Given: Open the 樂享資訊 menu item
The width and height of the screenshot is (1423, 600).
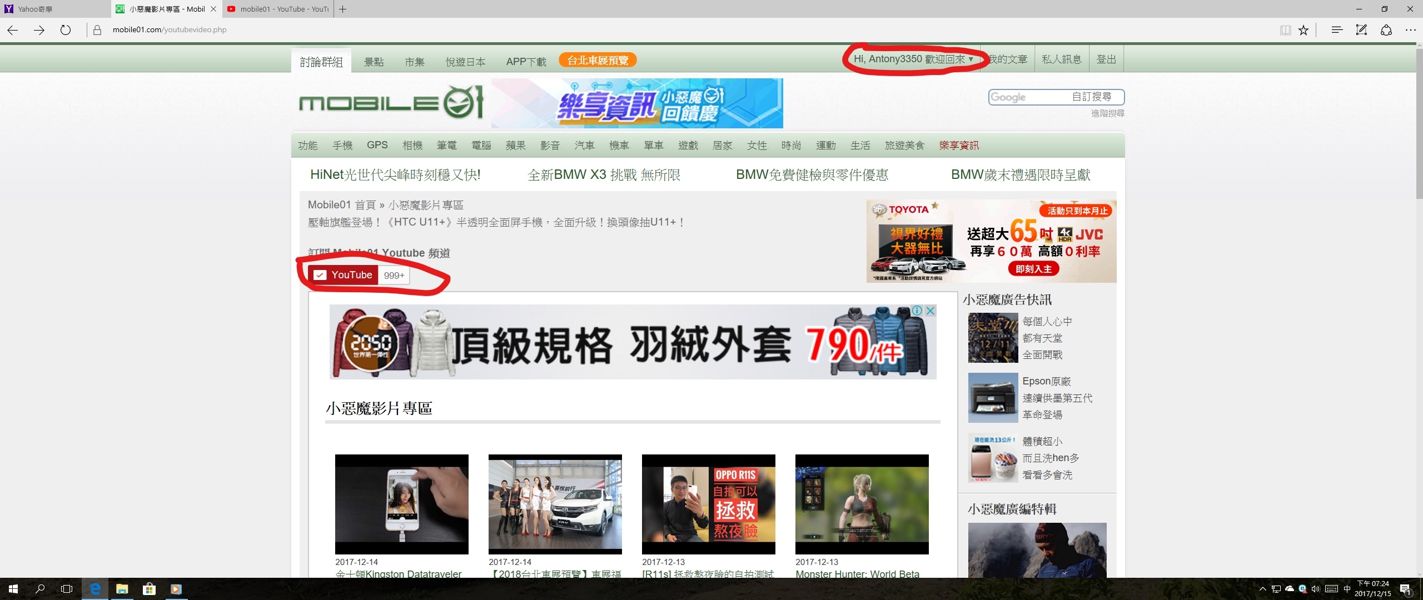Looking at the screenshot, I should coord(959,146).
